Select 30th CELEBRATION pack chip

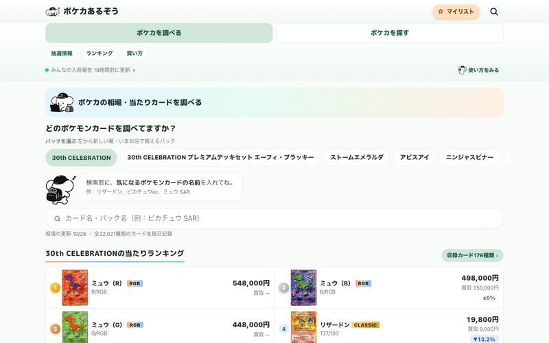[x=81, y=158]
